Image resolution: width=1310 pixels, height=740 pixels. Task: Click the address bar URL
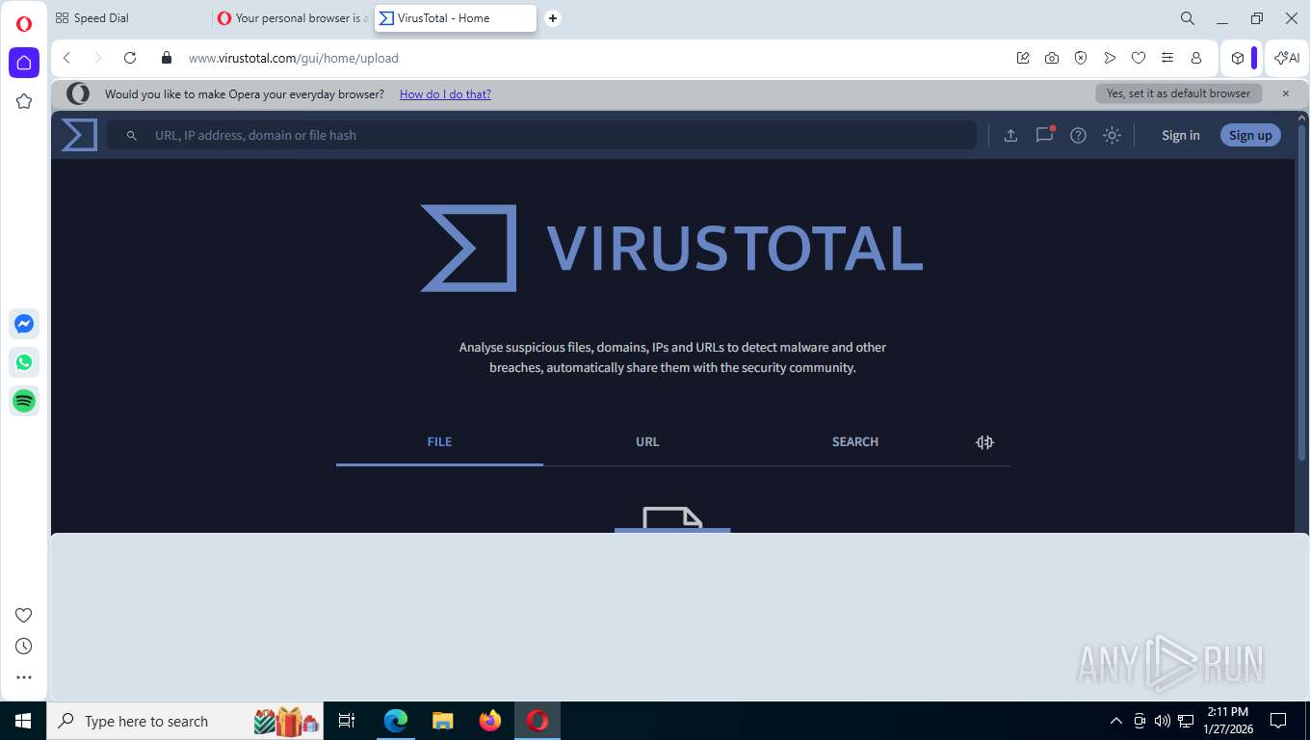pyautogui.click(x=294, y=58)
